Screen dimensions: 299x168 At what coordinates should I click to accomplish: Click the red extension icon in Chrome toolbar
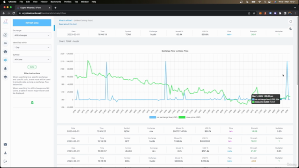click(x=265, y=13)
